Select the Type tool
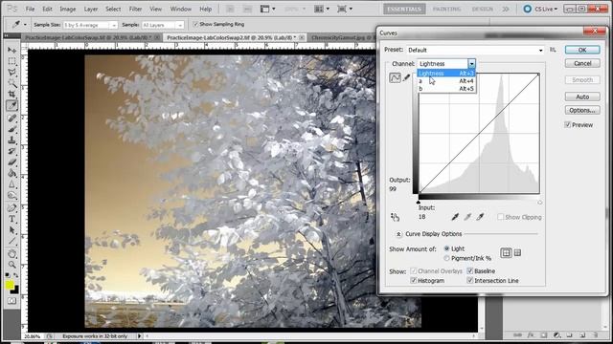The width and height of the screenshot is (613, 344). 11,219
